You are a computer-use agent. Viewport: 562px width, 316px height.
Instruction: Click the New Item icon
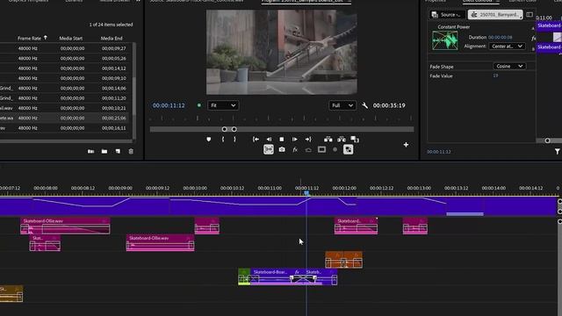coord(118,152)
